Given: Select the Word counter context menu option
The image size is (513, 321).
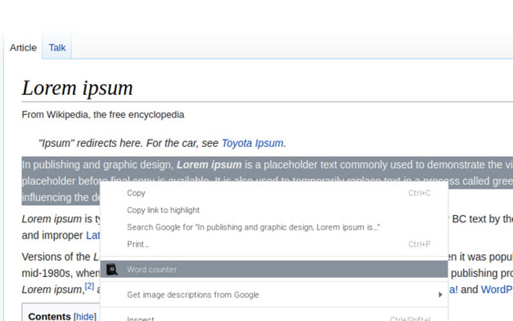Looking at the screenshot, I should click(x=152, y=269).
